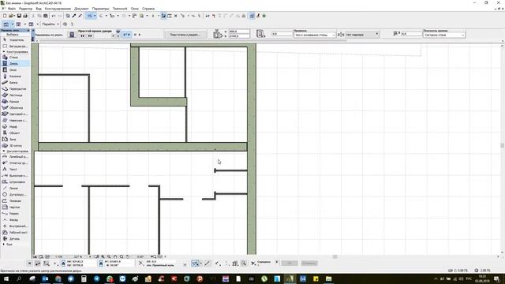Click the Save icon in toolbar
Image resolution: width=505 pixels, height=284 pixels.
pyautogui.click(x=19, y=16)
